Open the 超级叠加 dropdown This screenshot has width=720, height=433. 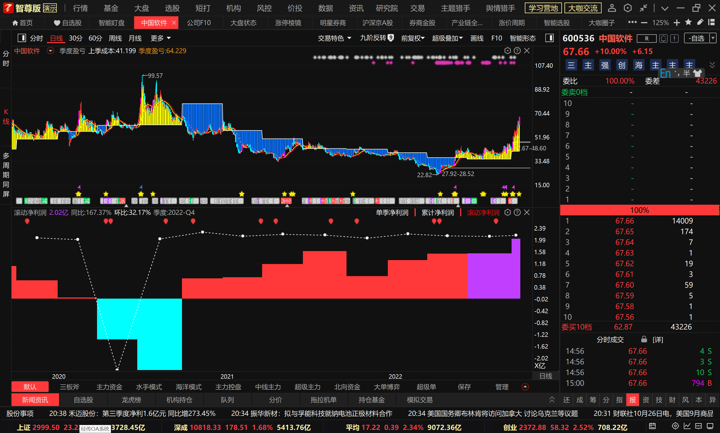point(447,38)
